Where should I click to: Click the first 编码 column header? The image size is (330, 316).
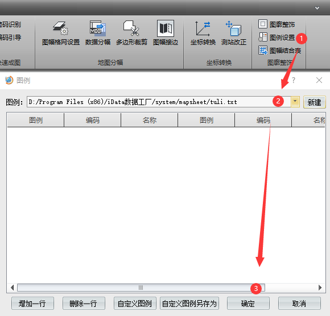(x=92, y=120)
